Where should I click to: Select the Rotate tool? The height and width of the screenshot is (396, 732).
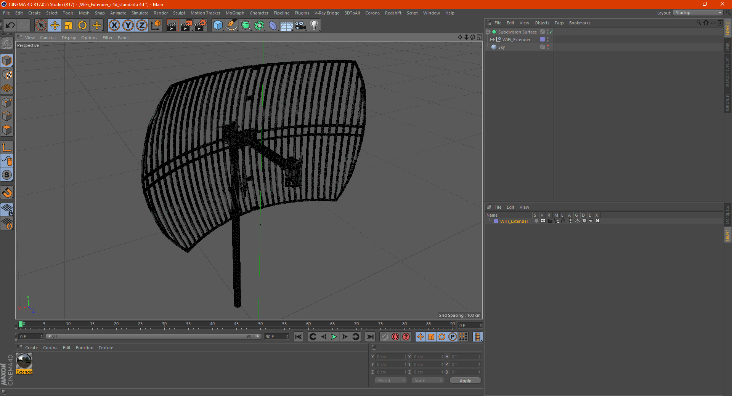click(82, 26)
